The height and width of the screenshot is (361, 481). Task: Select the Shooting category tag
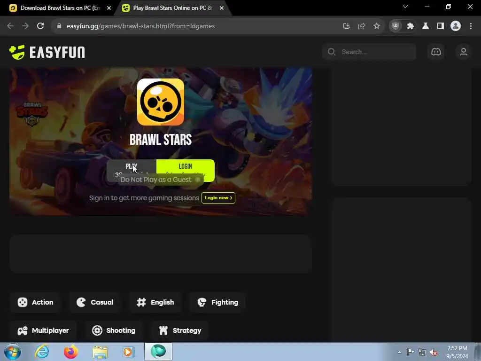click(x=114, y=330)
